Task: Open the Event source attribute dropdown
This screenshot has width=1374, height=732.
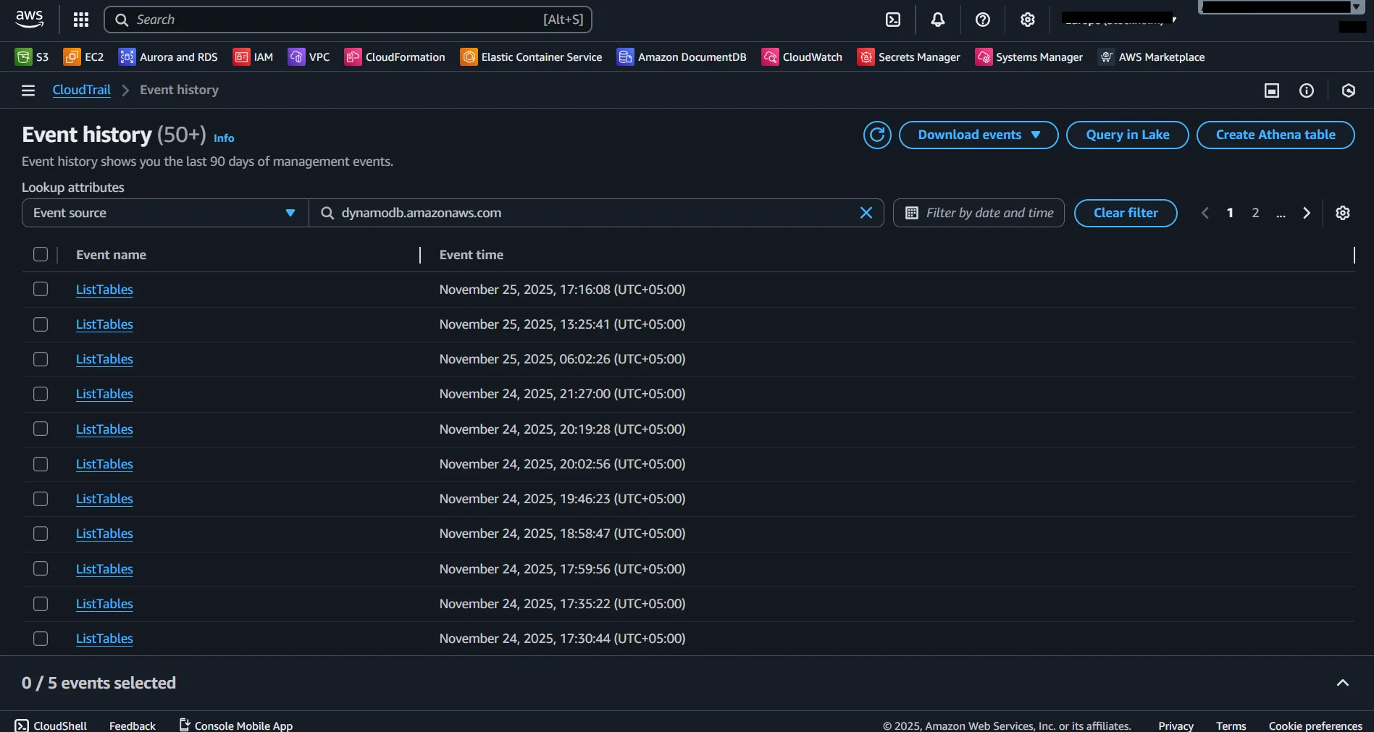Action: point(164,213)
